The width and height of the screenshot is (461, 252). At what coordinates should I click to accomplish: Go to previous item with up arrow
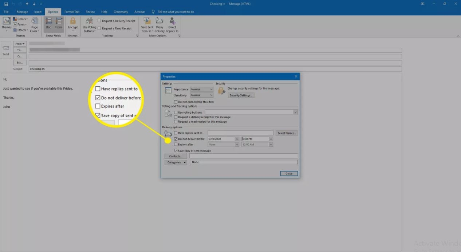point(27,4)
